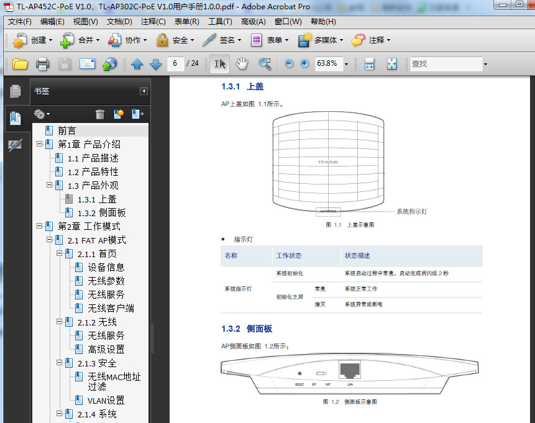Image resolution: width=535 pixels, height=423 pixels.
Task: Activate the Hand pan tool
Action: [242, 64]
